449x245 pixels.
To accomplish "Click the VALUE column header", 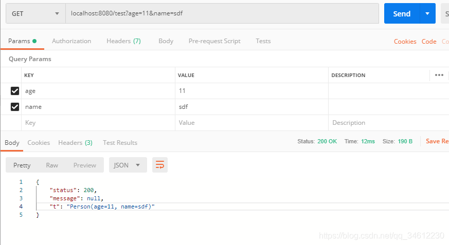I will click(186, 75).
